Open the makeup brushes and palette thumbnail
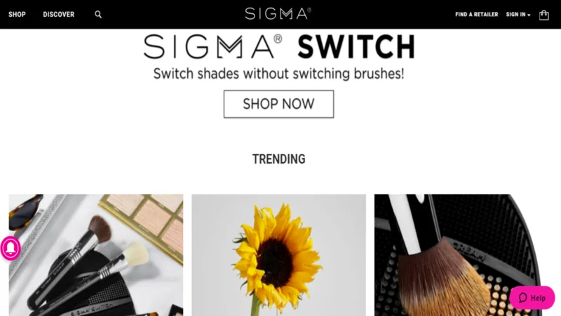Screen dimensions: 561x316 tap(96, 255)
